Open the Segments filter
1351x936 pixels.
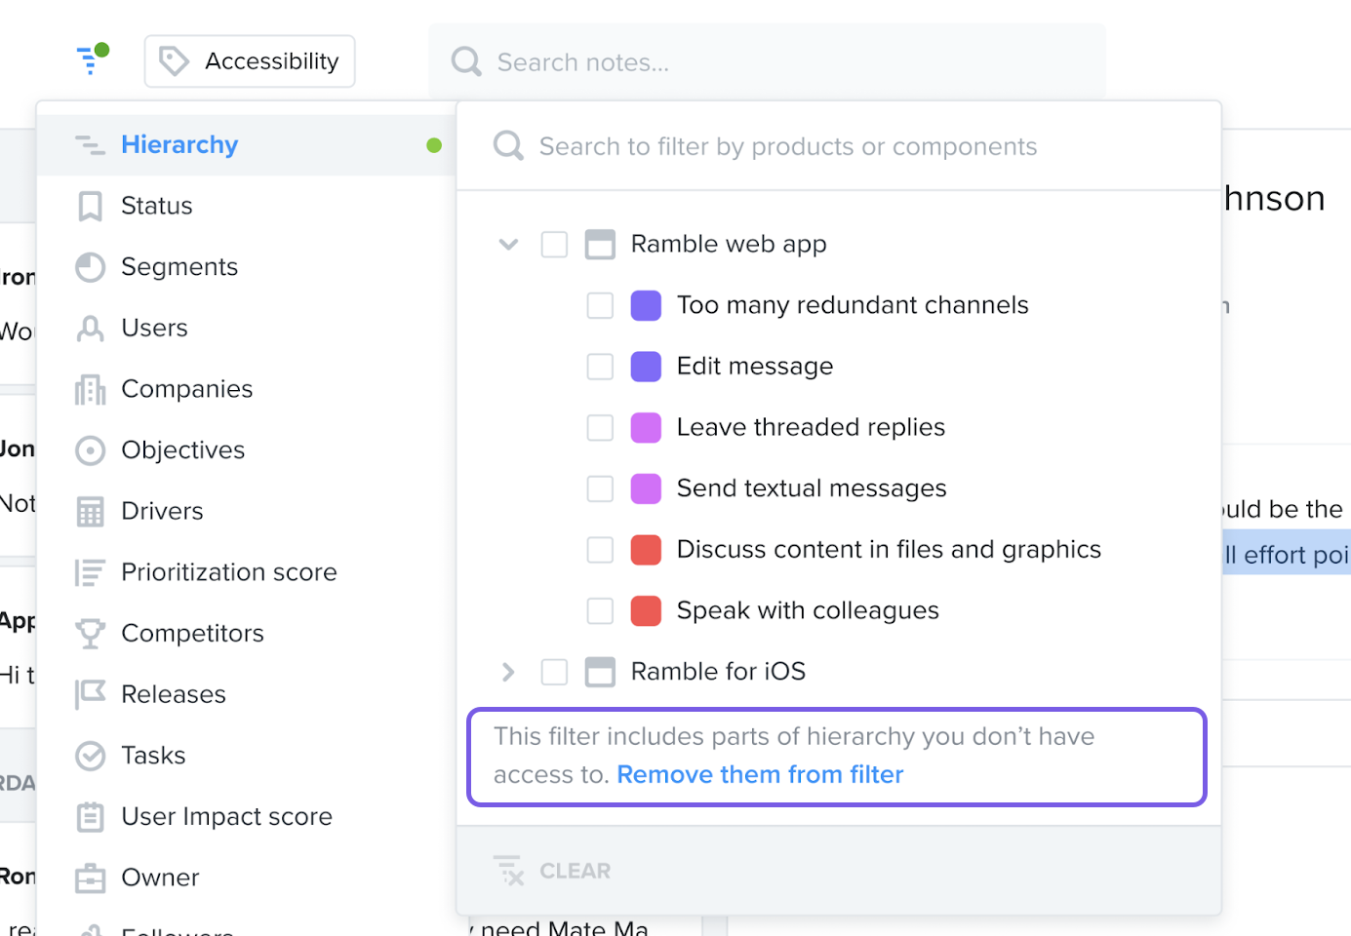click(247, 267)
